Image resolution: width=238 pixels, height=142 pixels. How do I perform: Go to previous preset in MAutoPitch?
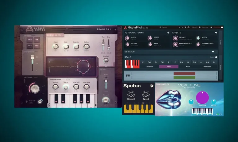[179, 27]
